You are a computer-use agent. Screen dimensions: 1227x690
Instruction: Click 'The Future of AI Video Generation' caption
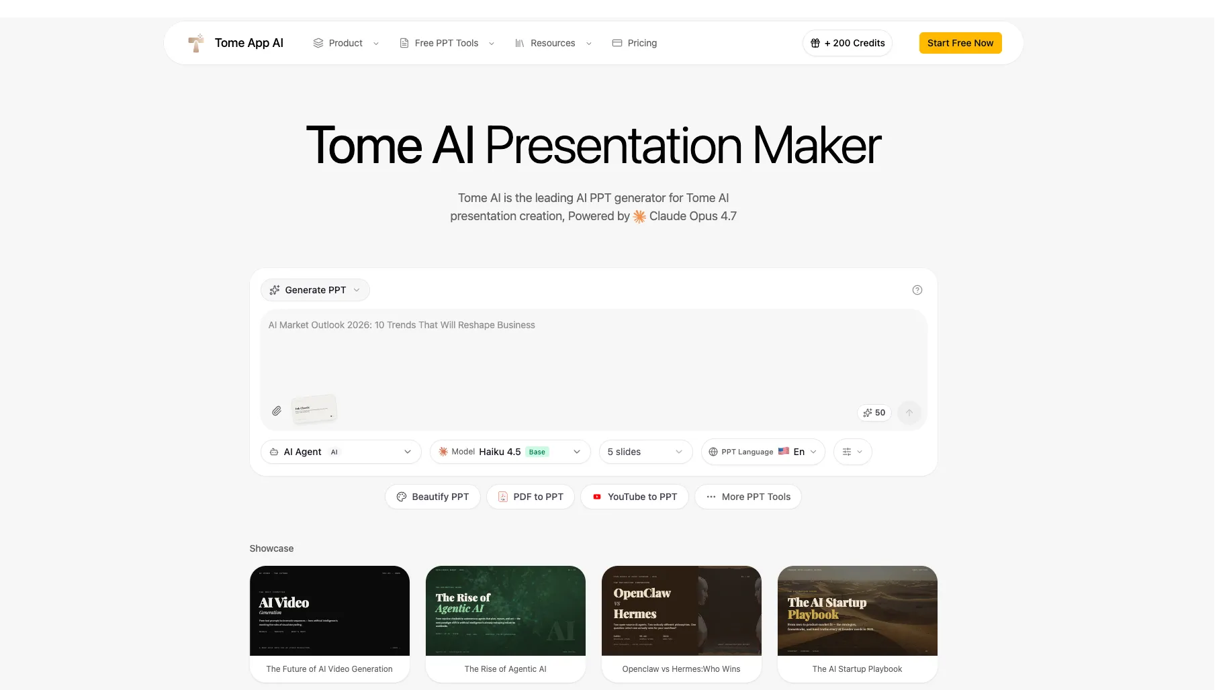330,669
